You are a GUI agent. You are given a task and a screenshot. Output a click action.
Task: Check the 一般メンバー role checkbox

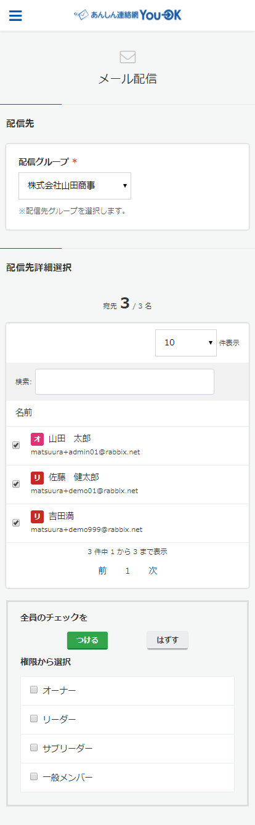(34, 776)
